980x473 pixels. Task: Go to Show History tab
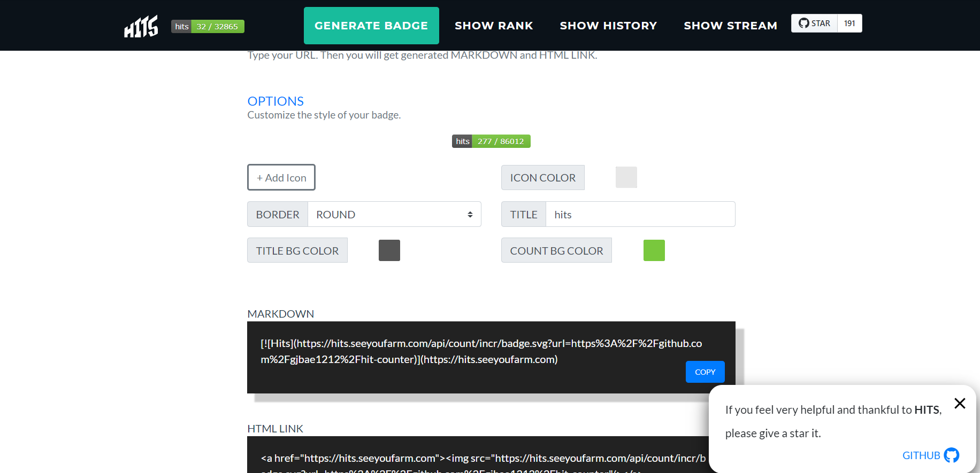coord(608,26)
